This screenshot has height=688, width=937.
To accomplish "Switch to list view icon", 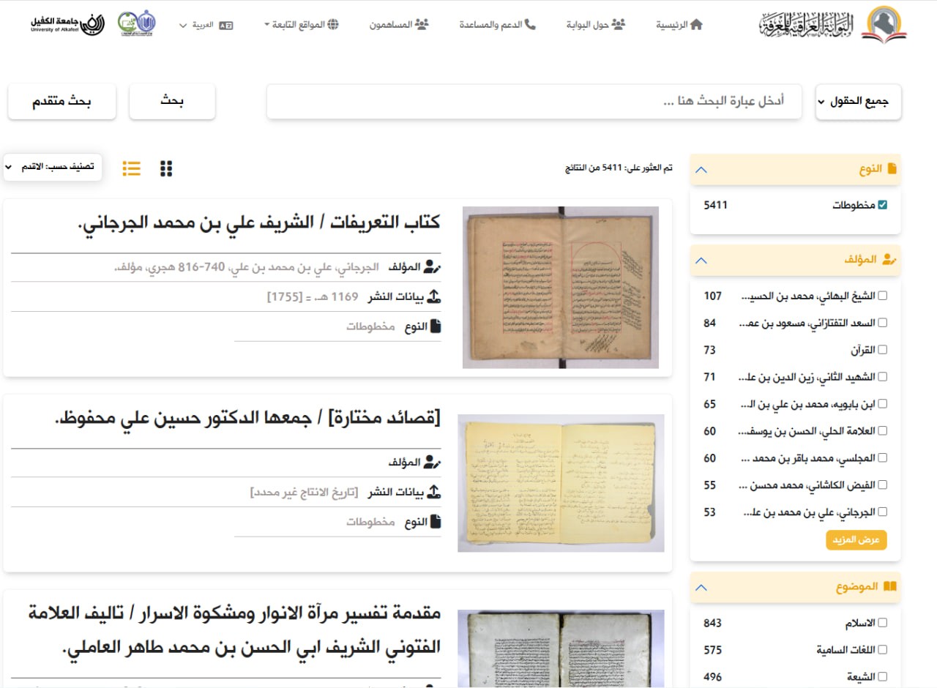I will click(x=132, y=168).
